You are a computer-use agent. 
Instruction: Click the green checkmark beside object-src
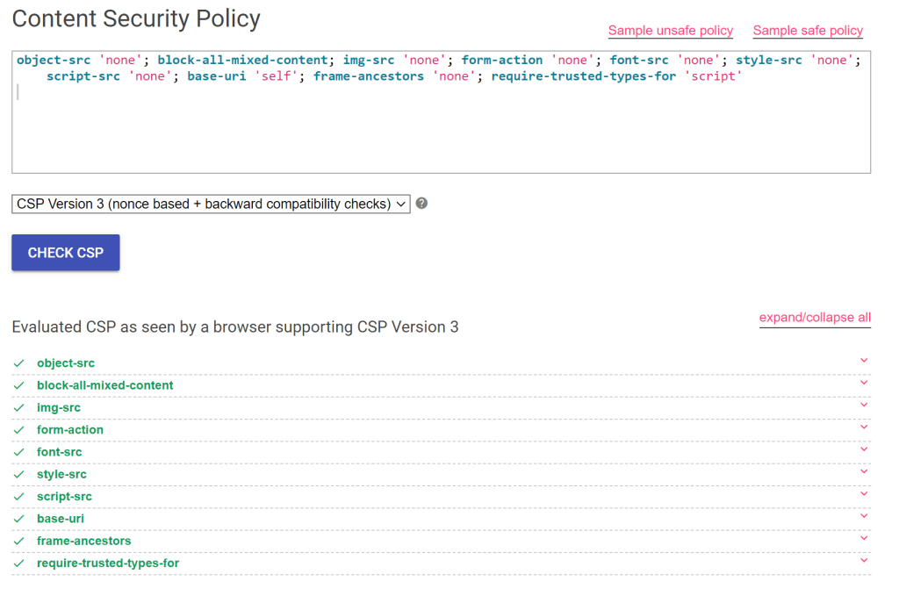pos(18,363)
